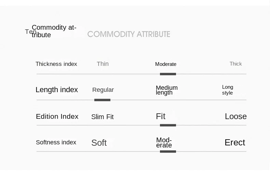Click the Softness index slider marker
This screenshot has width=270, height=171.
click(x=168, y=151)
